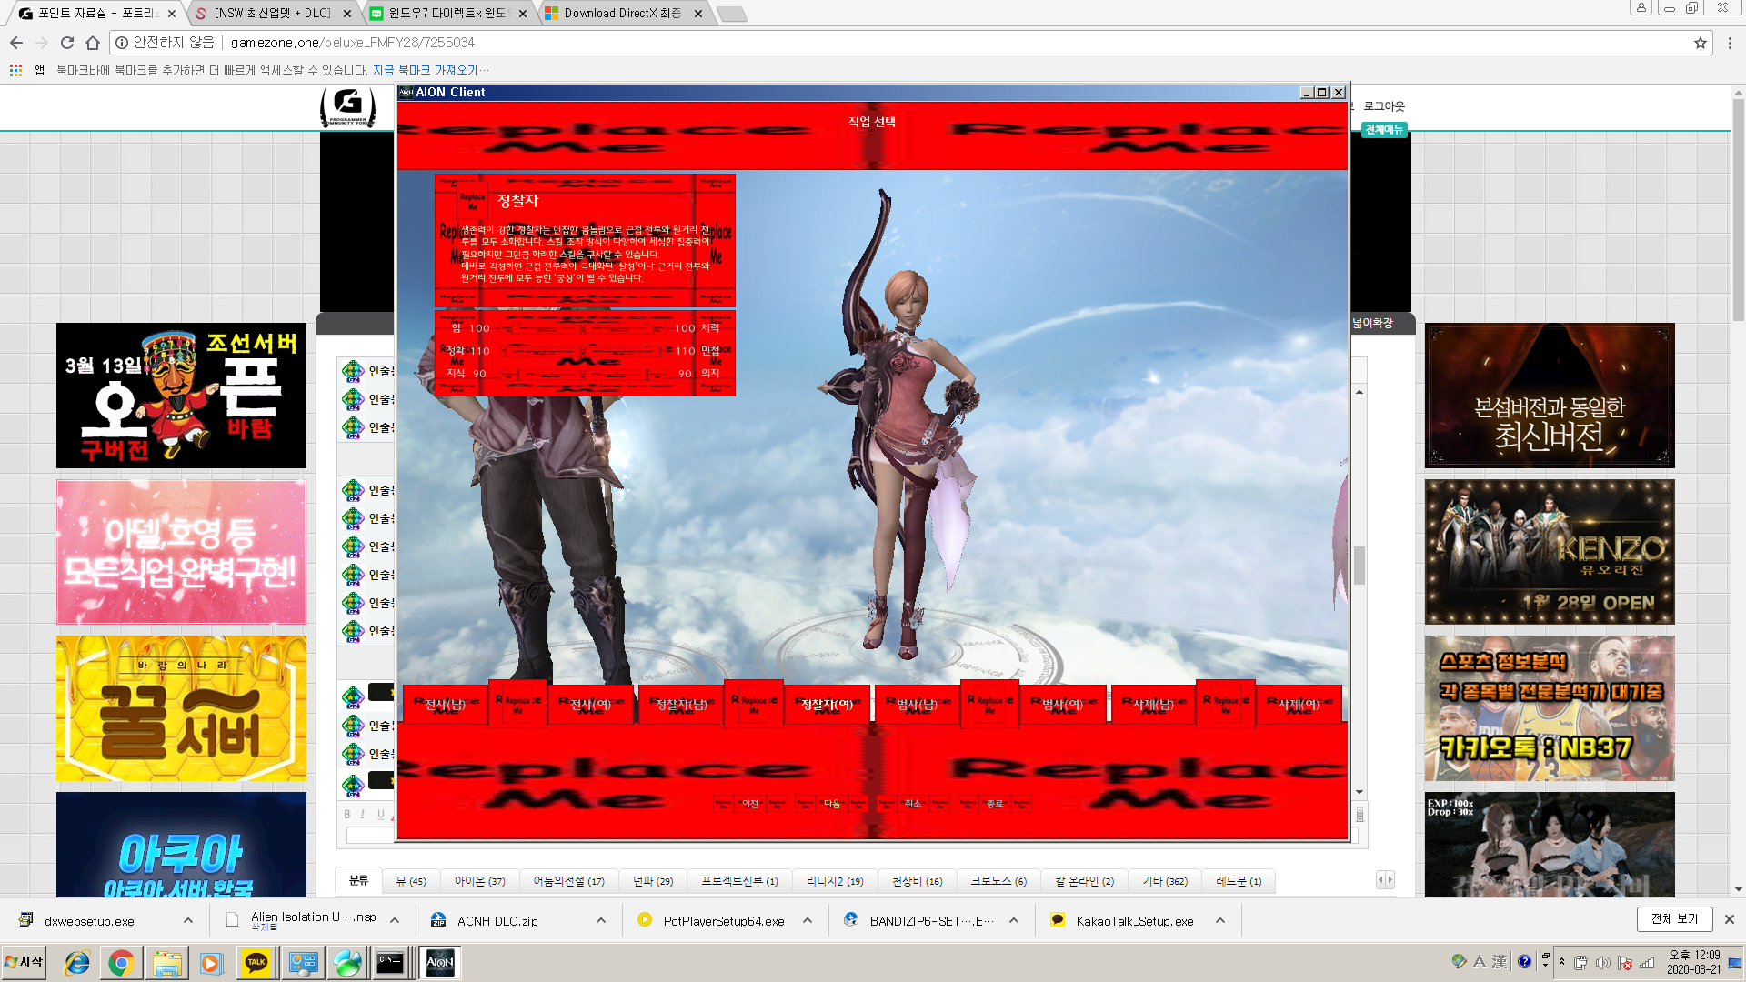Open the KakaoTalk_Setup.exe download options arrow
This screenshot has height=982, width=1746.
point(1220,920)
